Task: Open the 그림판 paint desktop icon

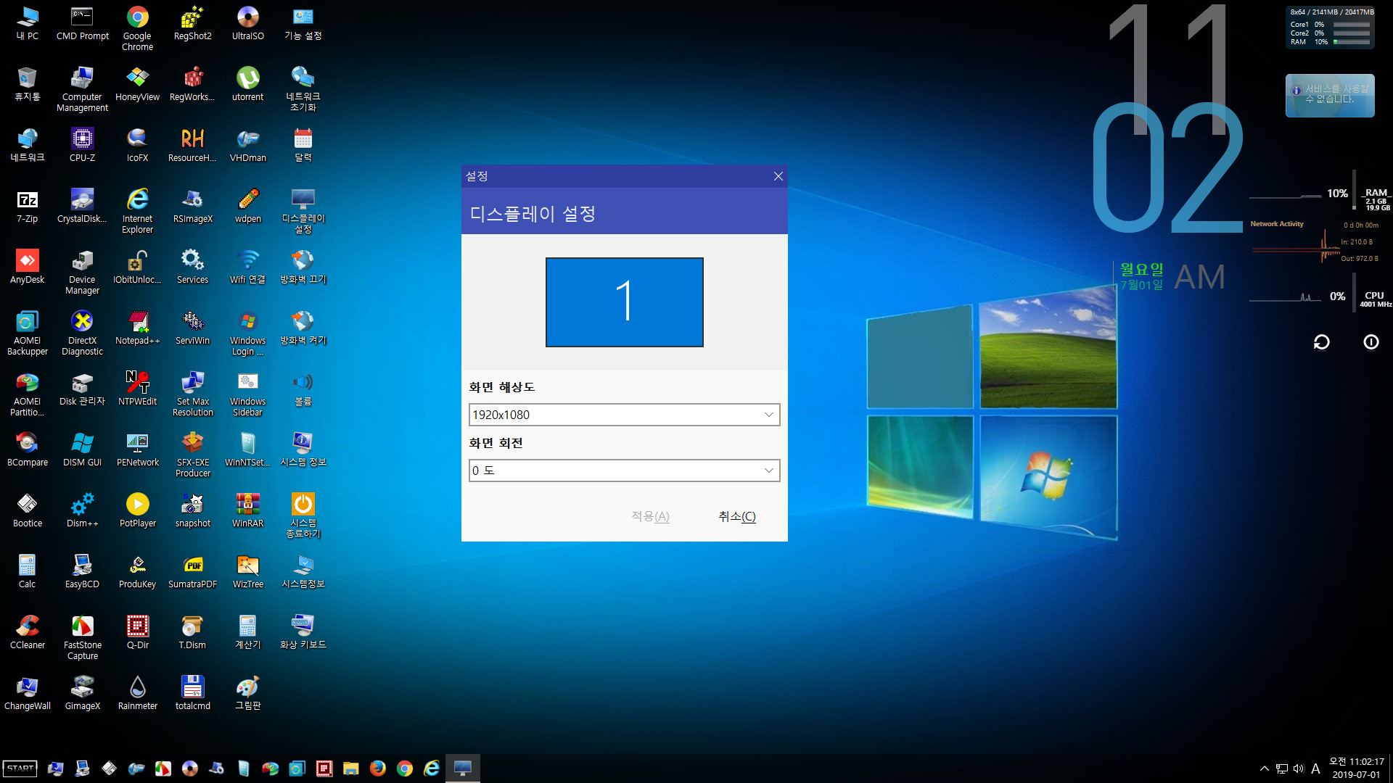Action: 248,694
